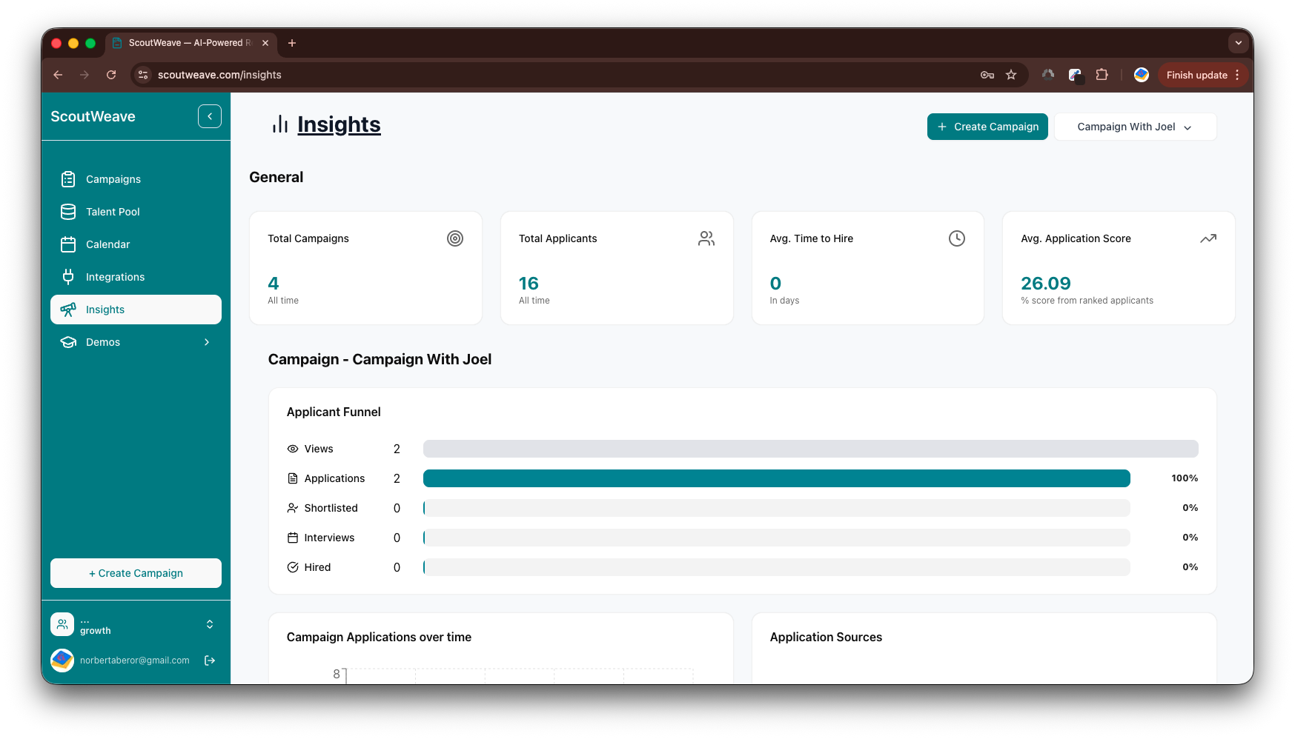Click the Total Applicants value 16
Screen dimensions: 1295x739
click(529, 284)
